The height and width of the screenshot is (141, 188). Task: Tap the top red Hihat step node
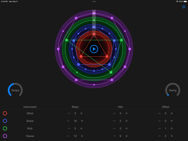94,34
